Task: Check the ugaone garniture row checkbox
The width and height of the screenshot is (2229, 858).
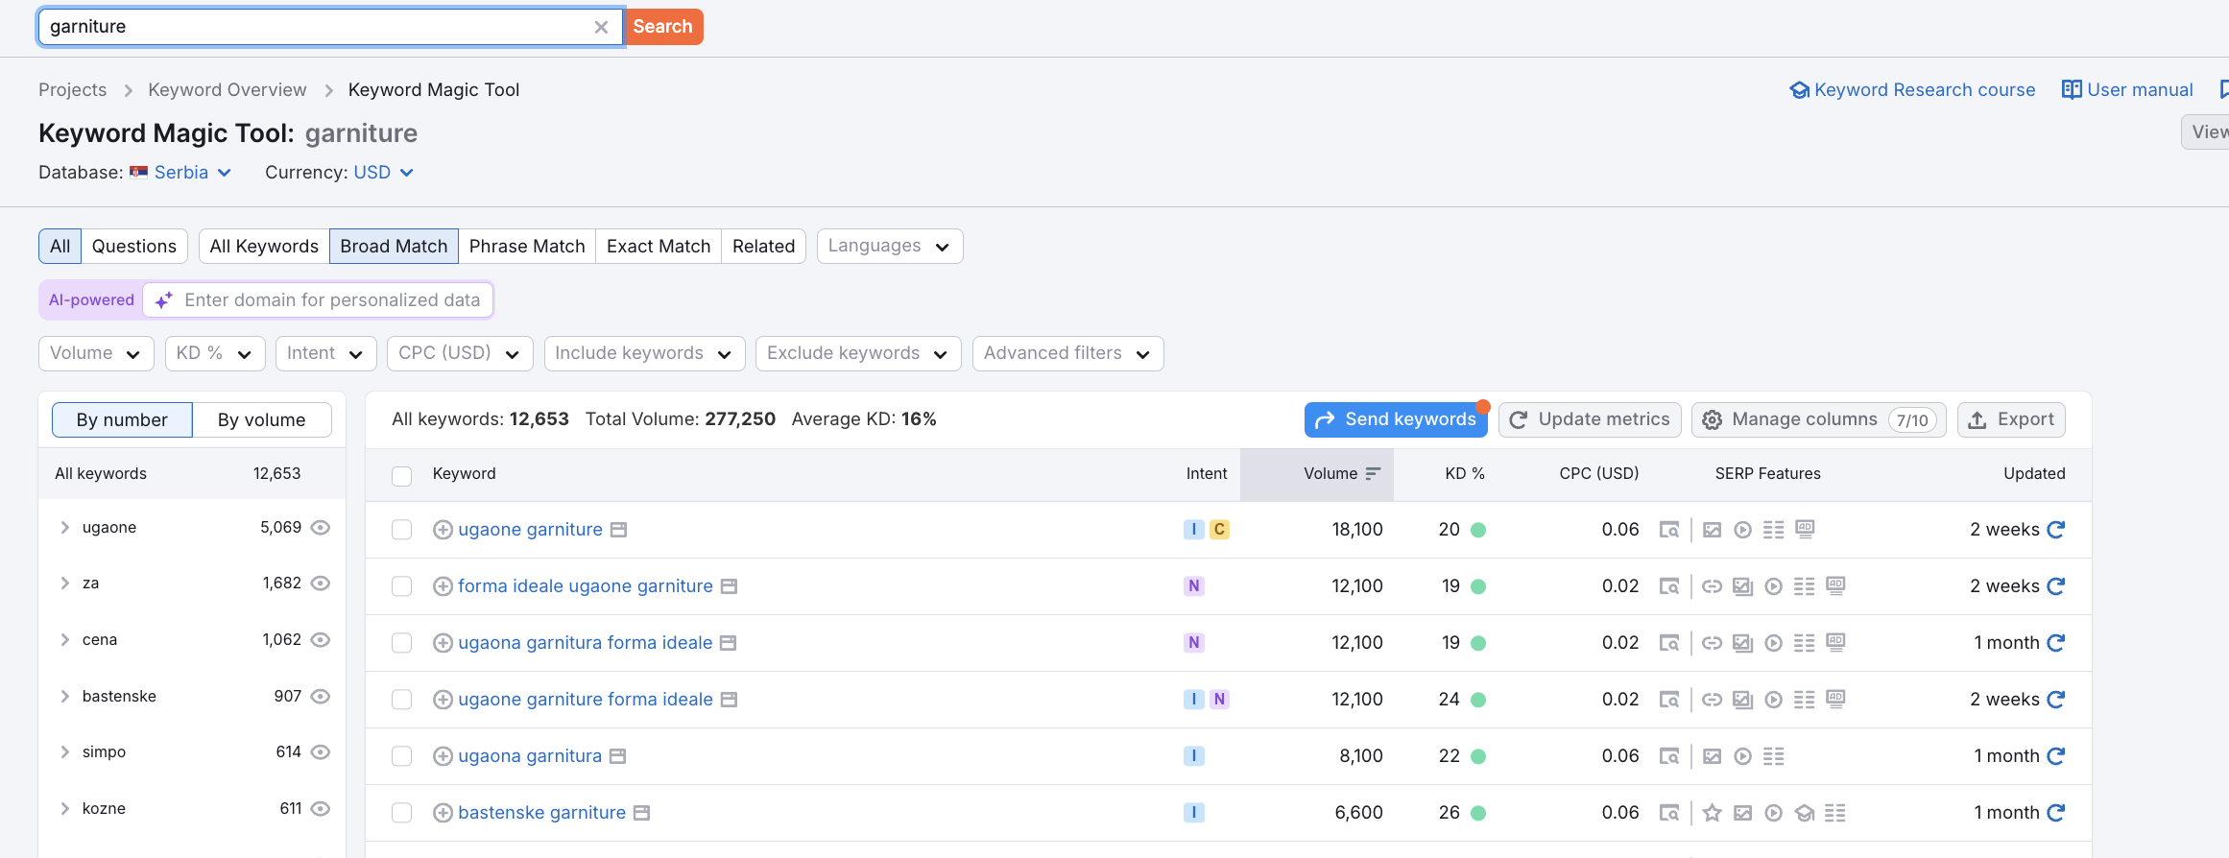Action: tap(402, 530)
